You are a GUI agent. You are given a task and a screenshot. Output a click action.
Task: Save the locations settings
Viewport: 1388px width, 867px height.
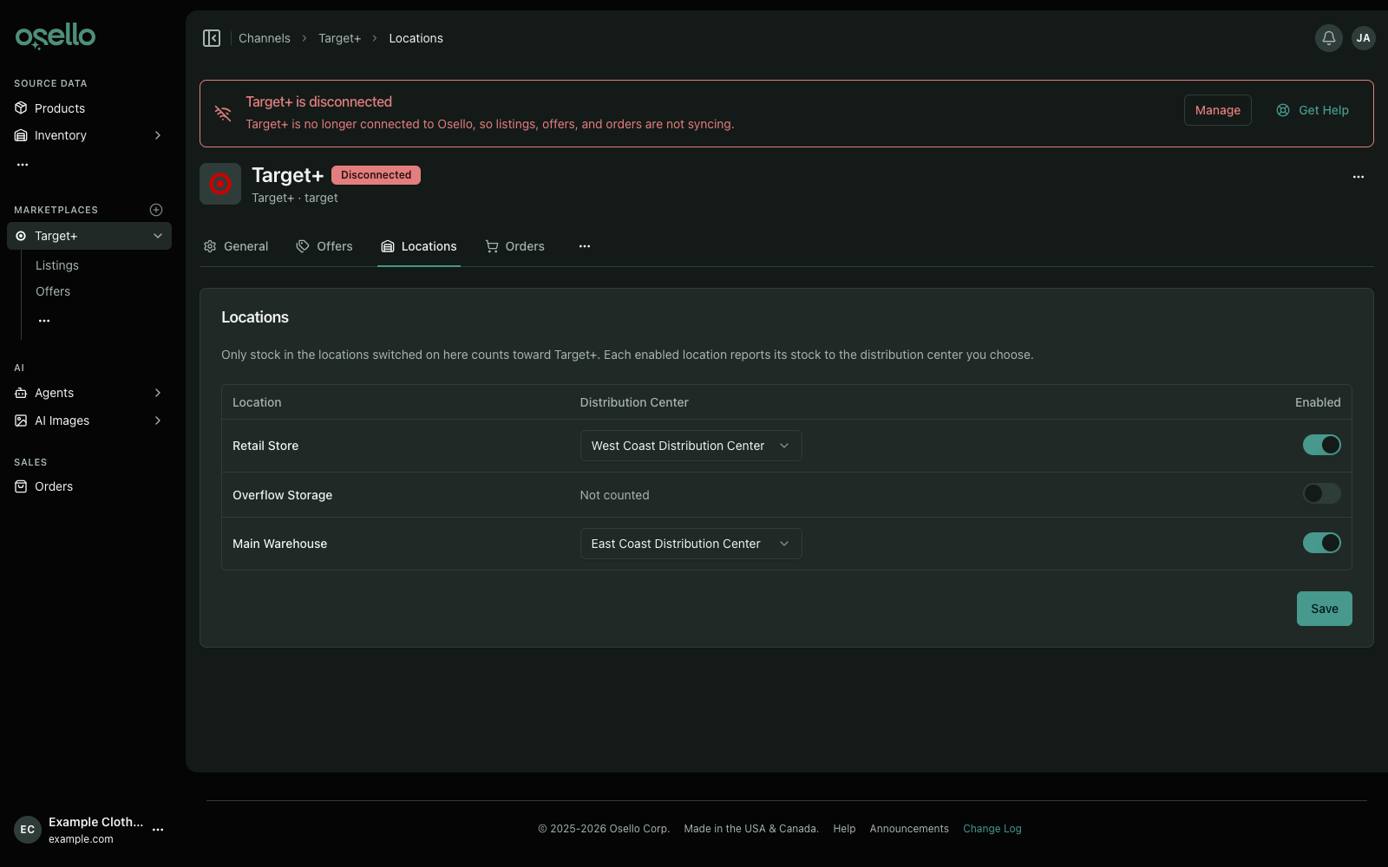coord(1325,609)
